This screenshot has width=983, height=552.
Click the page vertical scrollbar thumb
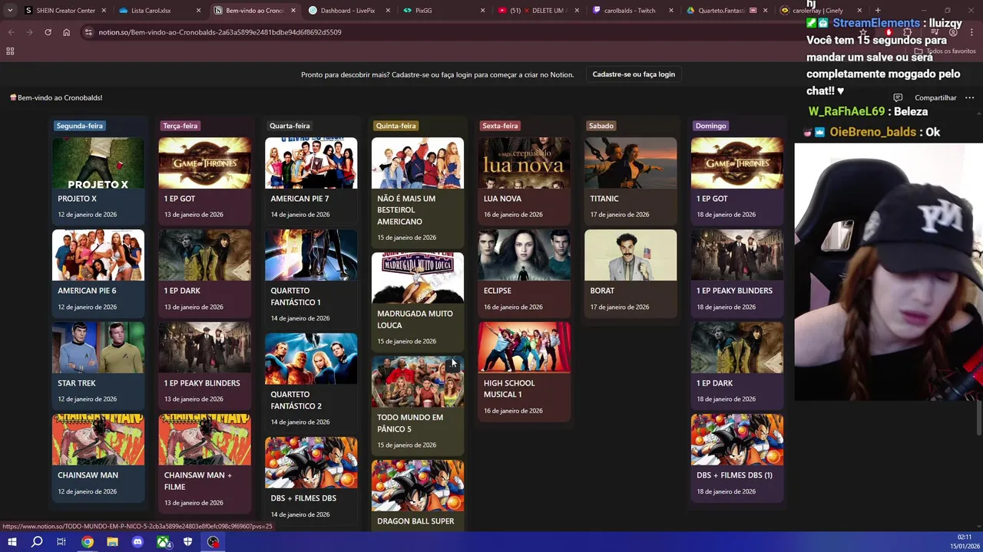(x=978, y=418)
